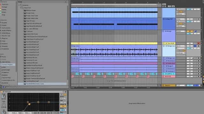204x114 pixels.
Task: Select the Orange collection
Action: pos(4,7)
